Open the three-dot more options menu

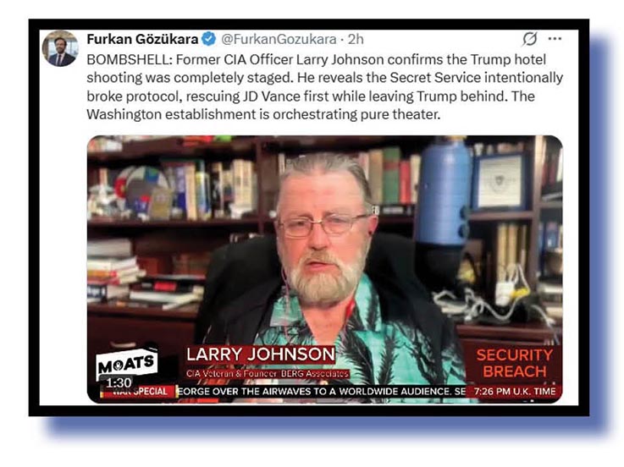pos(555,39)
